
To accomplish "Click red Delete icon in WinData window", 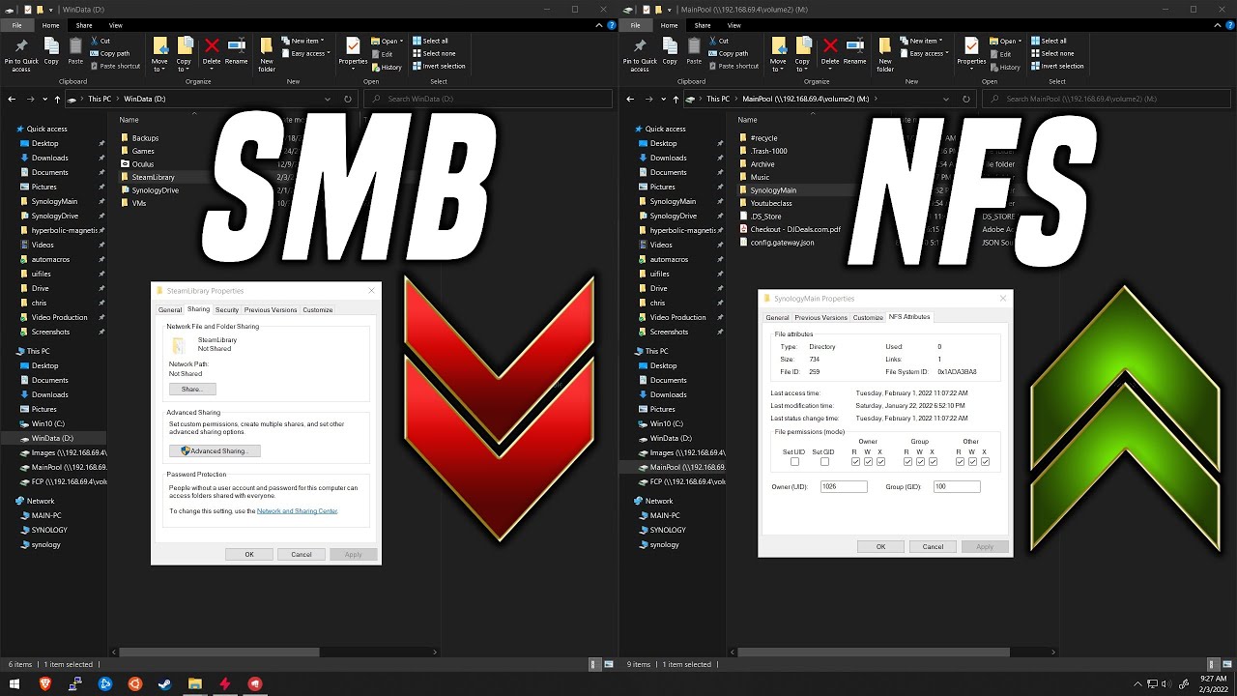I will 212,46.
